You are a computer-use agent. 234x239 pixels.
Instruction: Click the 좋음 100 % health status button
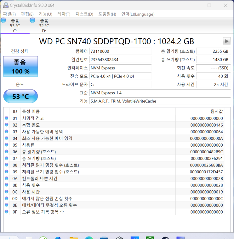(x=21, y=66)
